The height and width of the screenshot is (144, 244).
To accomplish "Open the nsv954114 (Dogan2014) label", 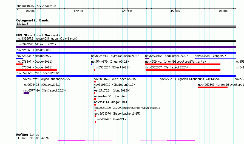I will [111, 102].
